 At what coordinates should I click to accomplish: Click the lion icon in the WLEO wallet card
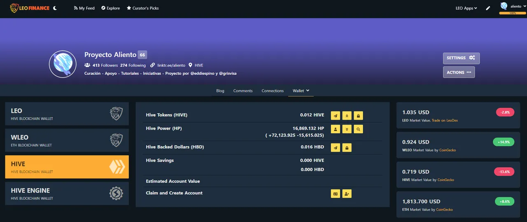pyautogui.click(x=116, y=140)
